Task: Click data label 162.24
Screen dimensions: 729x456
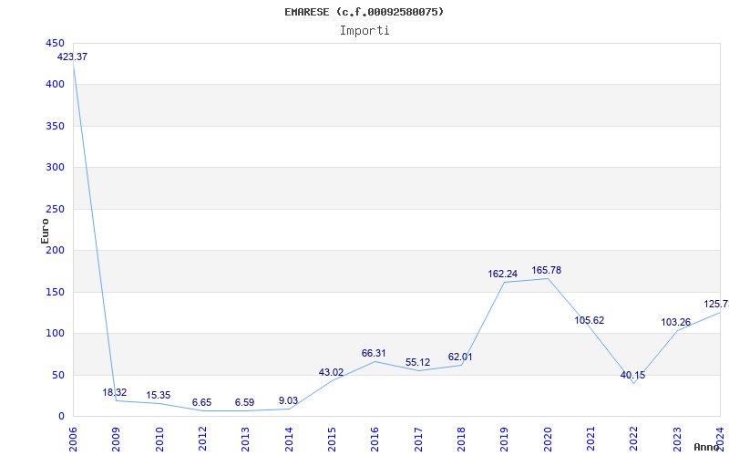Action: click(503, 275)
